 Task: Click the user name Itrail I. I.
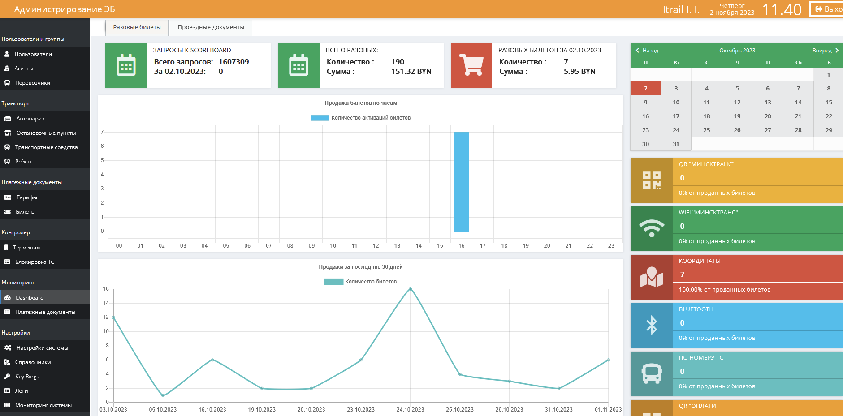point(681,9)
